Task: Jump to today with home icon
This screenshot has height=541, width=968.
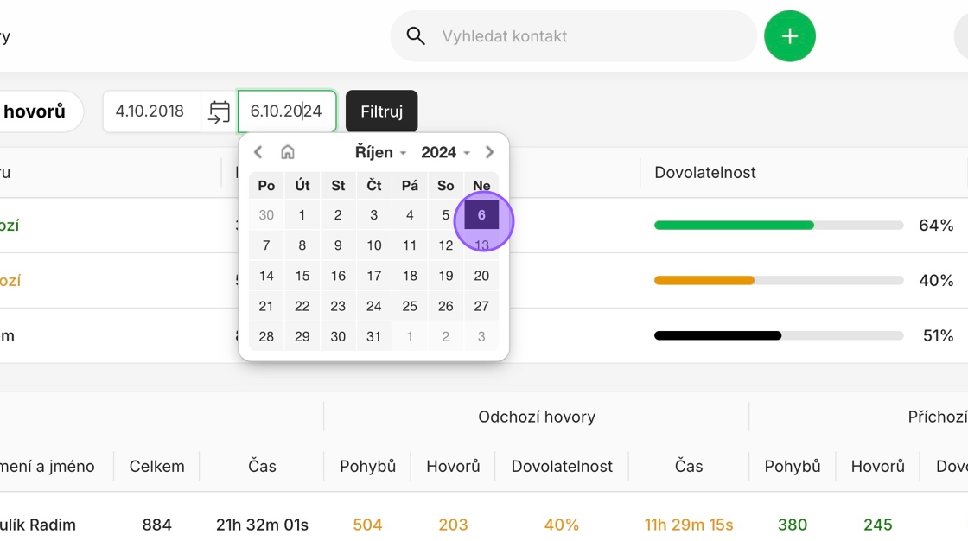Action: pos(288,152)
